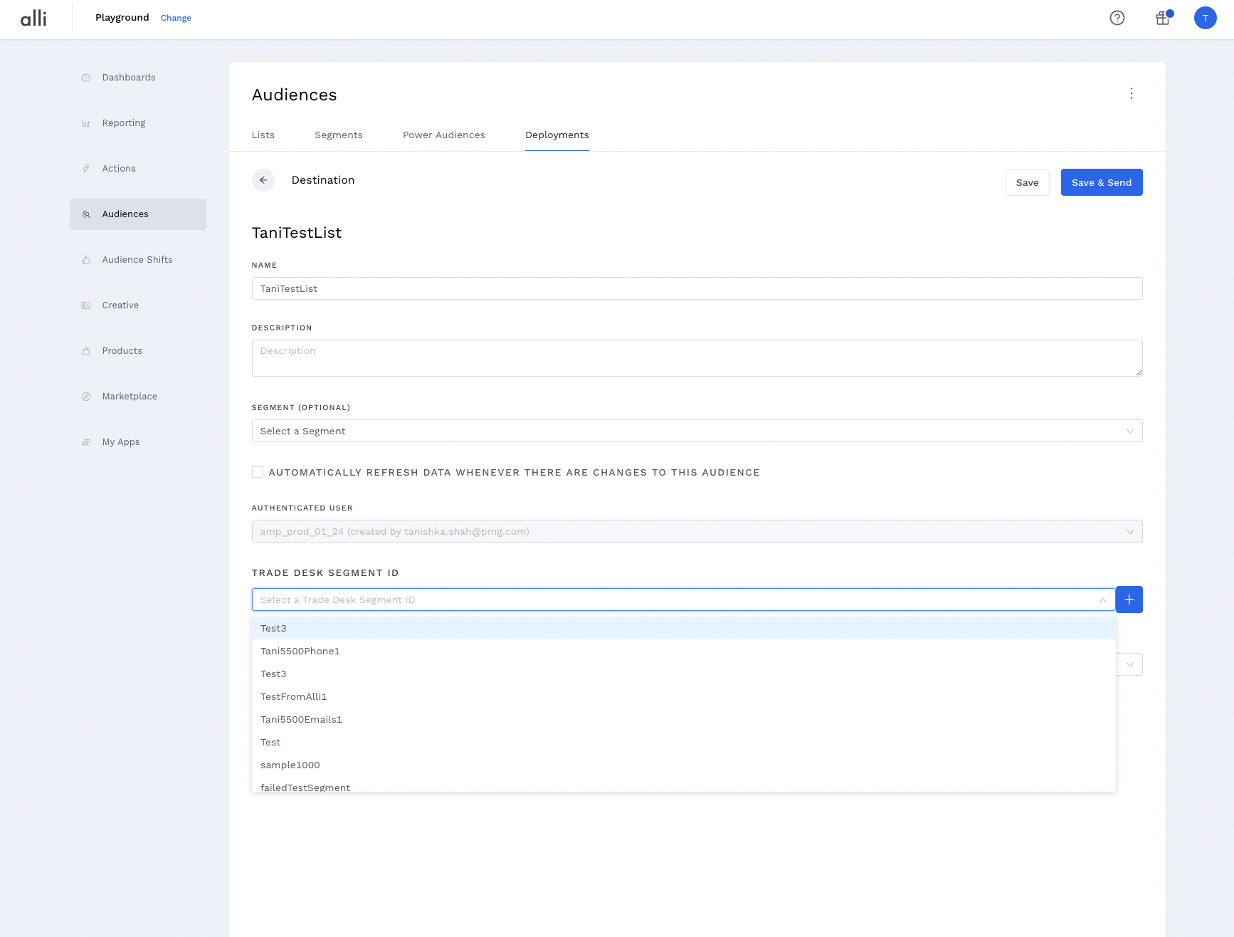Screen dimensions: 1234x937
Task: Open Marketplace in the sidebar
Action: tap(130, 397)
